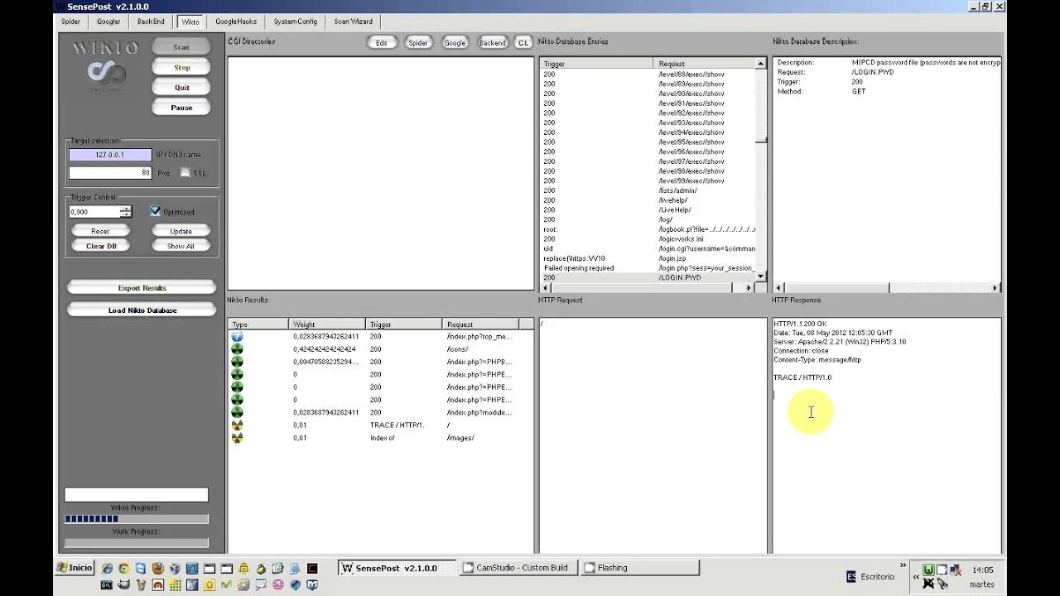Screen dimensions: 1060x596
Task: Click the Type column header in Nikto Results
Action: point(258,324)
